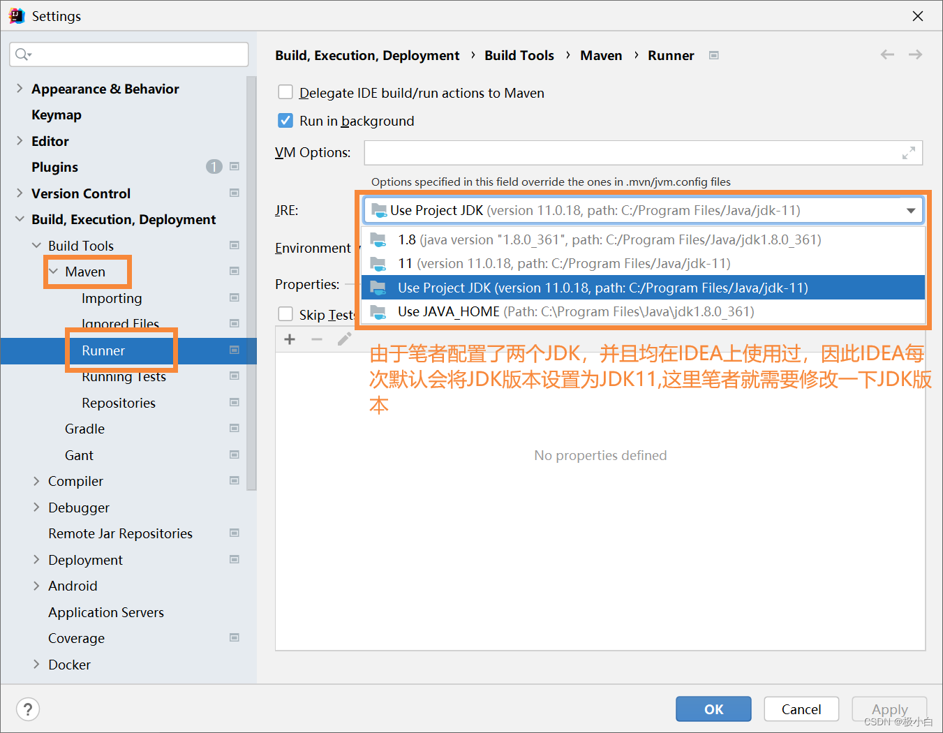Screen dimensions: 943x733
Task: Click the forward navigation arrow
Action: click(x=915, y=54)
